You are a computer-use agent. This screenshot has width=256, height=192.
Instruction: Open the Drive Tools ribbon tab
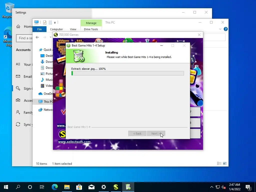(x=91, y=29)
